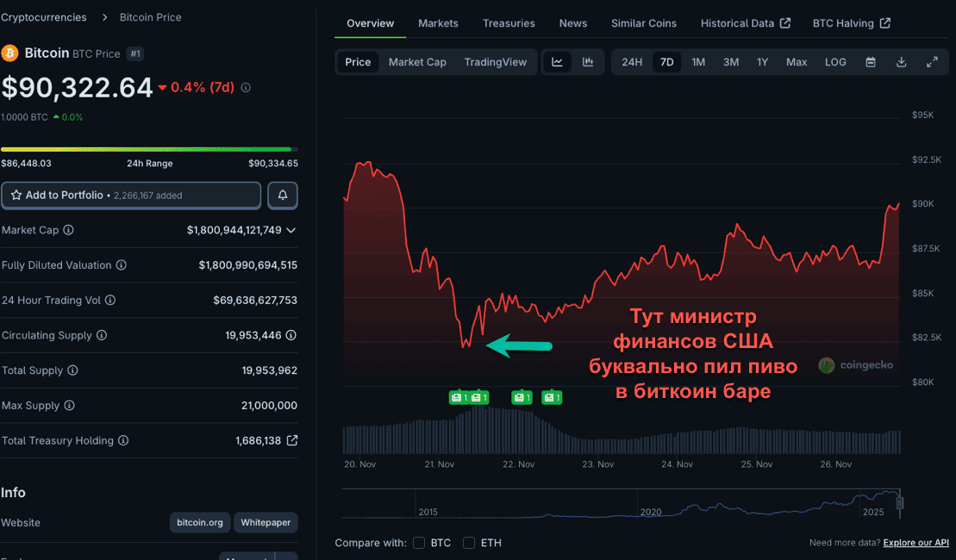Click the line chart view icon
This screenshot has height=560, width=956.
coord(557,62)
